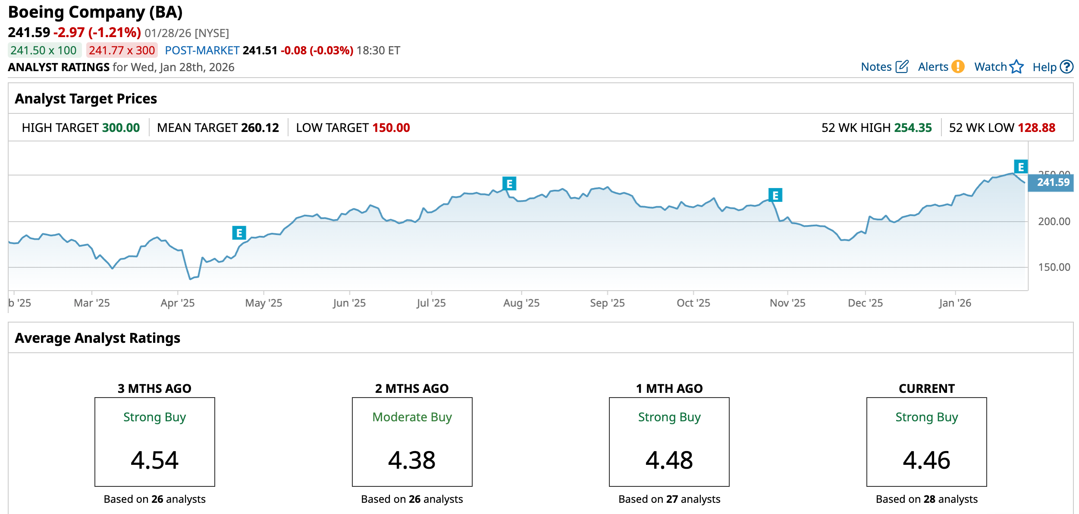Click the earnings E marker near Nov '25
Viewport: 1079px width, 514px height.
[x=775, y=195]
